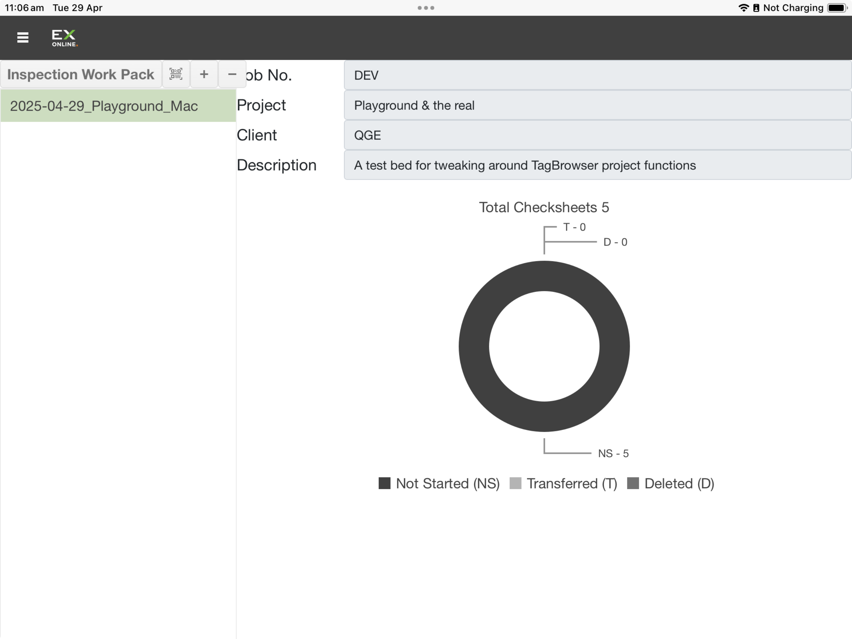Tap the battery indicator

click(x=837, y=8)
